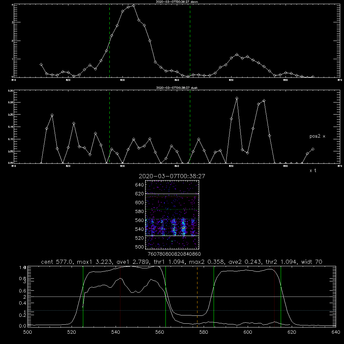Click the 'pos2 x' label

coord(317,136)
